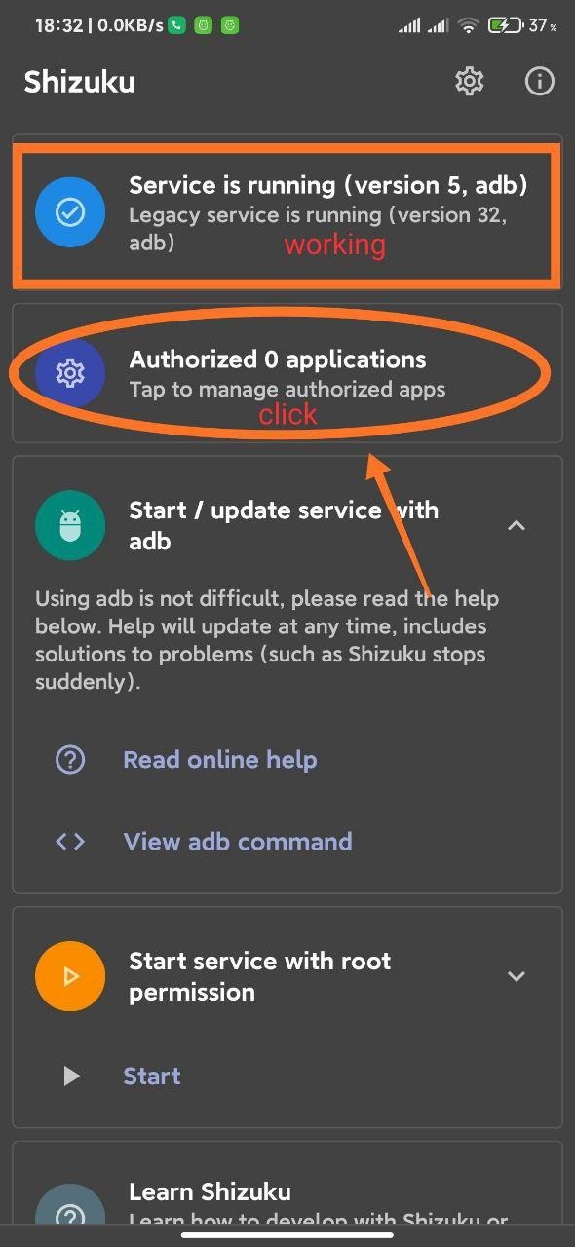
Task: Tap Start to launch root service
Action: point(152,1076)
